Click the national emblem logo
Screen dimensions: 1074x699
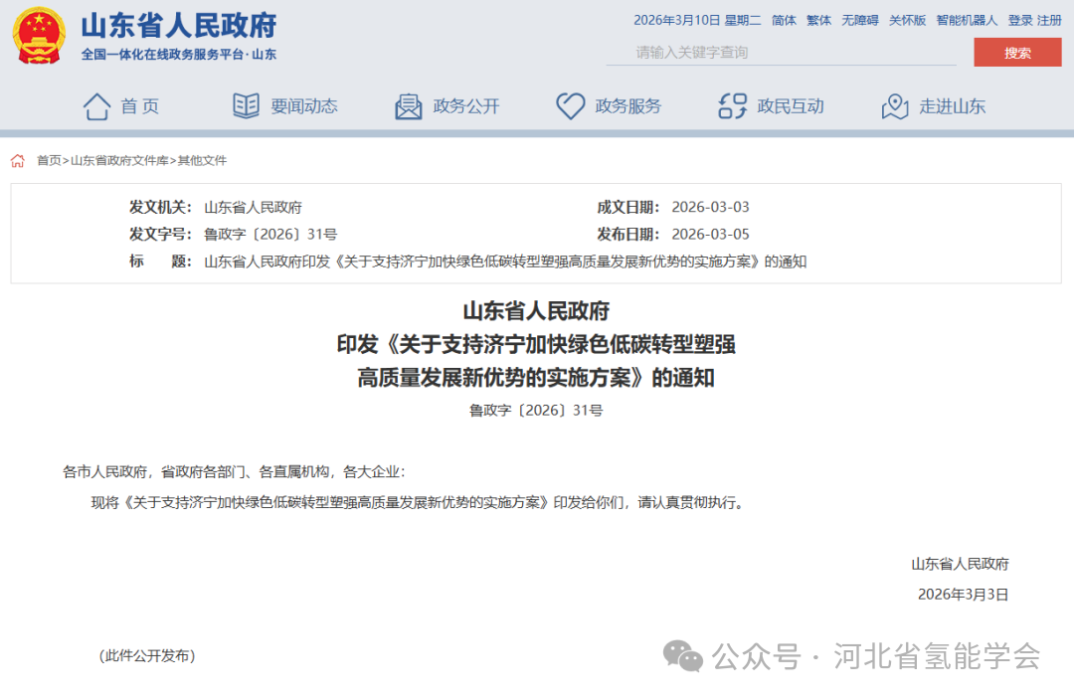click(x=40, y=36)
